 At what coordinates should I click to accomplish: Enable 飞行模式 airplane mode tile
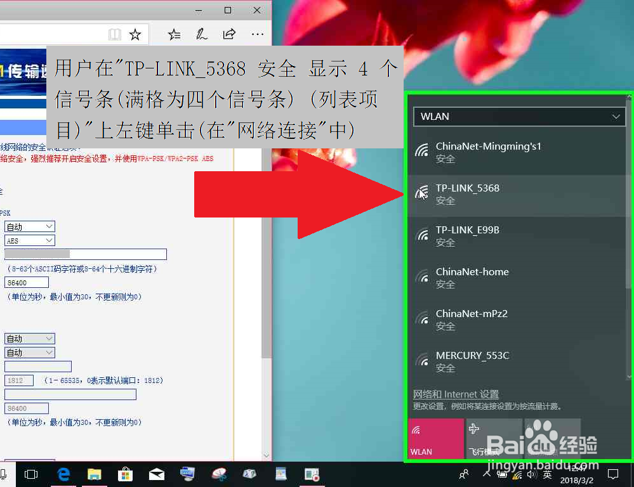coord(494,438)
